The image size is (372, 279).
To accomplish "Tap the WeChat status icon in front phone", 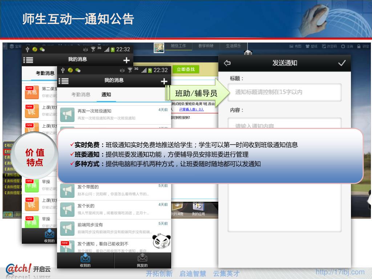I will [78, 70].
